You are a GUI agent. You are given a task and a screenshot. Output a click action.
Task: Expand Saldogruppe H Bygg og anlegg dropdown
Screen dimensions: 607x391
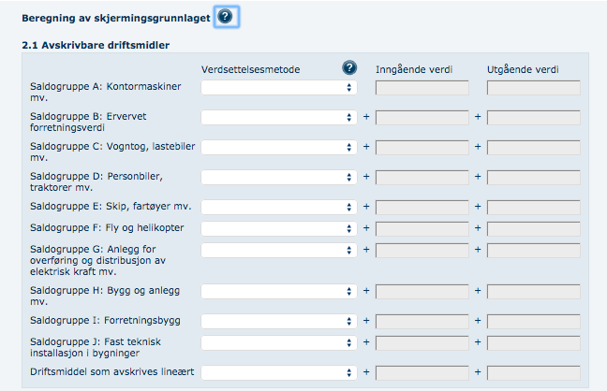click(278, 291)
